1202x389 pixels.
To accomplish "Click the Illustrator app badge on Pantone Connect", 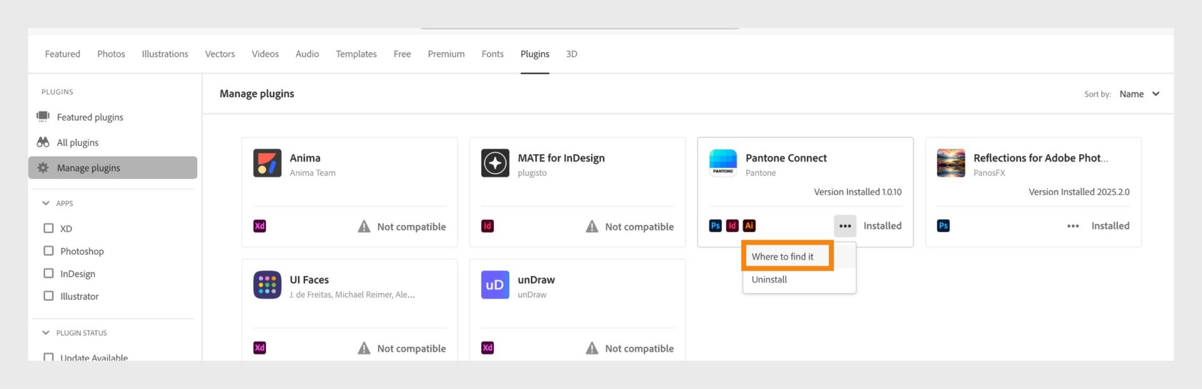I will coord(749,226).
